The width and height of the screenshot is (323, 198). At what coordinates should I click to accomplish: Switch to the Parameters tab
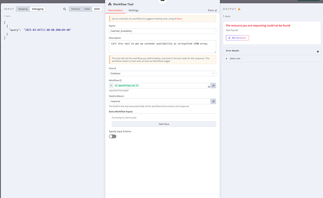click(x=115, y=10)
